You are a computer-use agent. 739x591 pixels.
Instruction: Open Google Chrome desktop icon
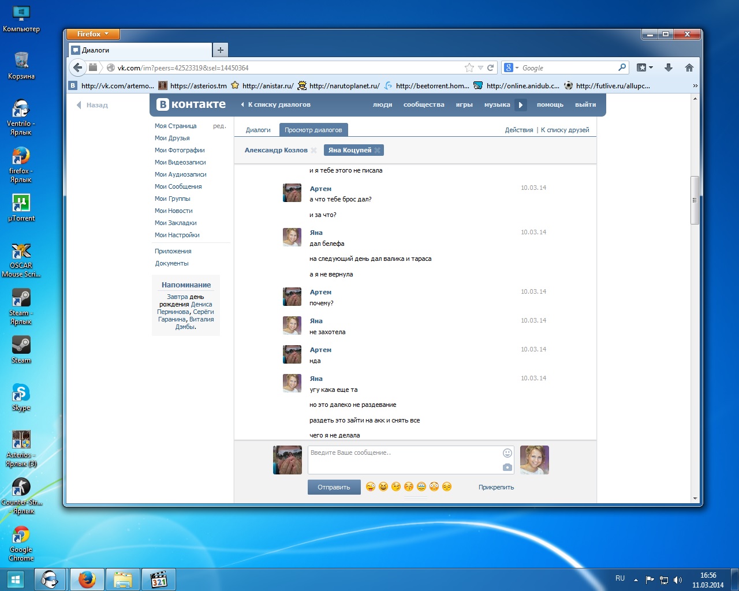[21, 543]
